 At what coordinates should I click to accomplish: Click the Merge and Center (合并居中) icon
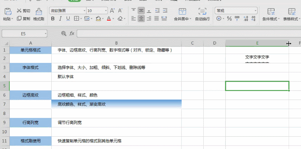coord(182,11)
